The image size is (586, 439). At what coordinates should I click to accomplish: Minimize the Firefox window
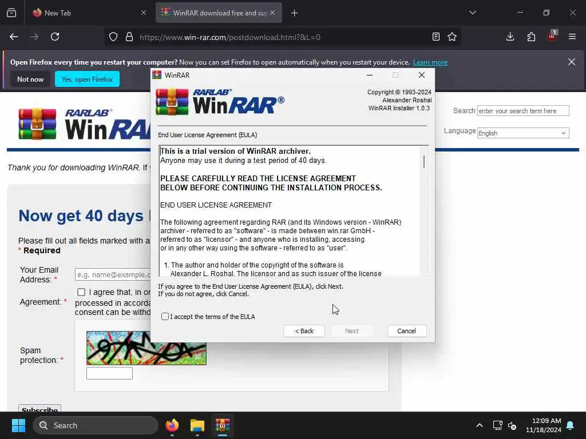[x=520, y=13]
